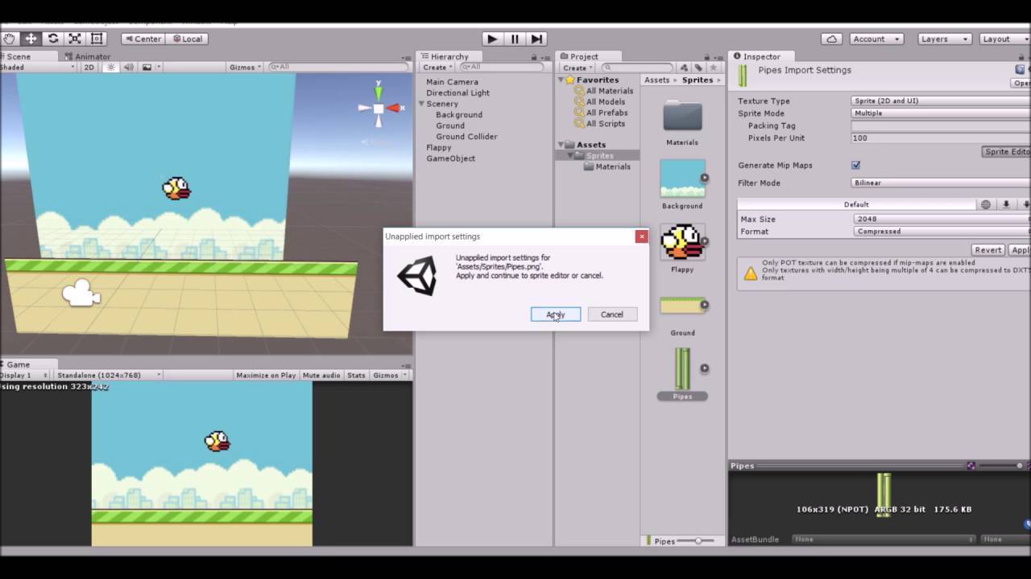1031x579 pixels.
Task: Open the Materials folder thumbnail
Action: point(682,117)
